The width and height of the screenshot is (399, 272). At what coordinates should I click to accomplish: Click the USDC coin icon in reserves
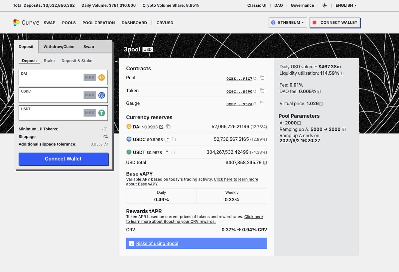point(129,139)
